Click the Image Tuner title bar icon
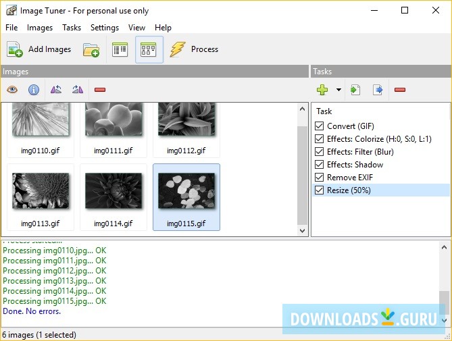The width and height of the screenshot is (452, 341). 11,11
